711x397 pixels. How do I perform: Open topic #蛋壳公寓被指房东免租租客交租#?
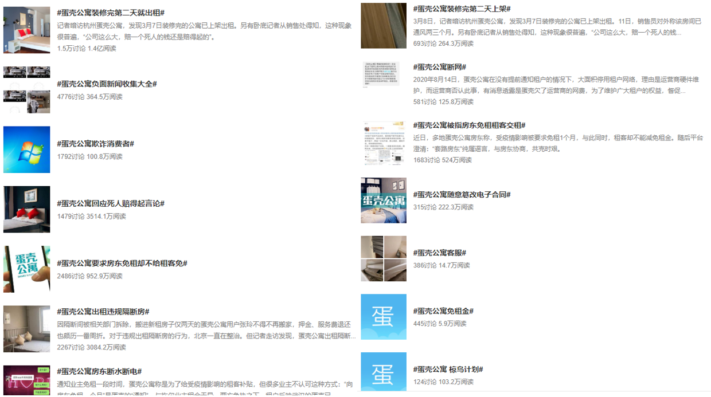469,125
